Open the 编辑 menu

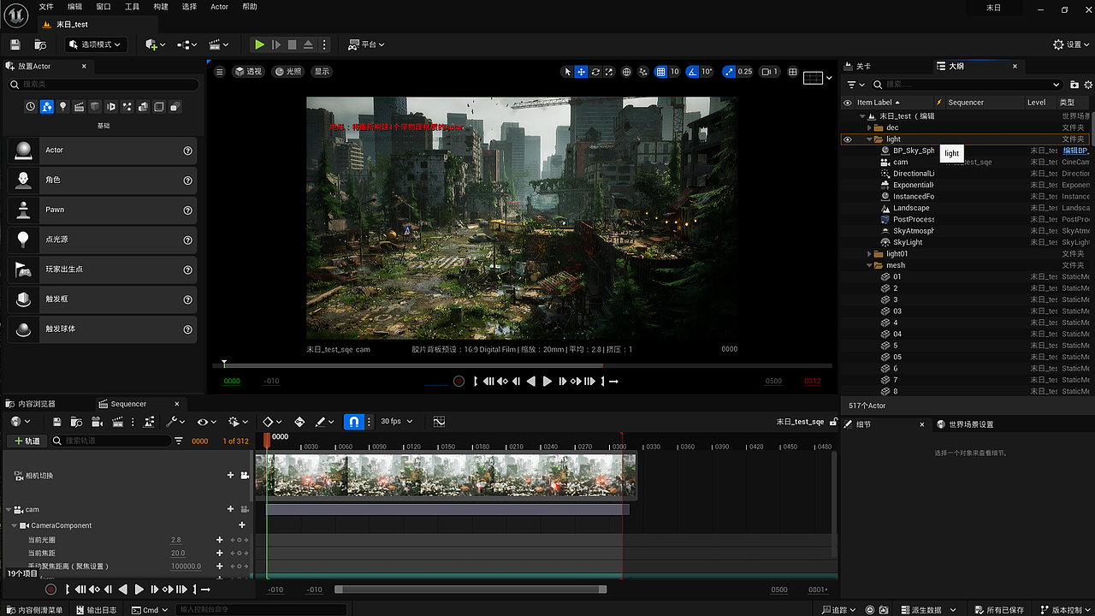coord(75,7)
